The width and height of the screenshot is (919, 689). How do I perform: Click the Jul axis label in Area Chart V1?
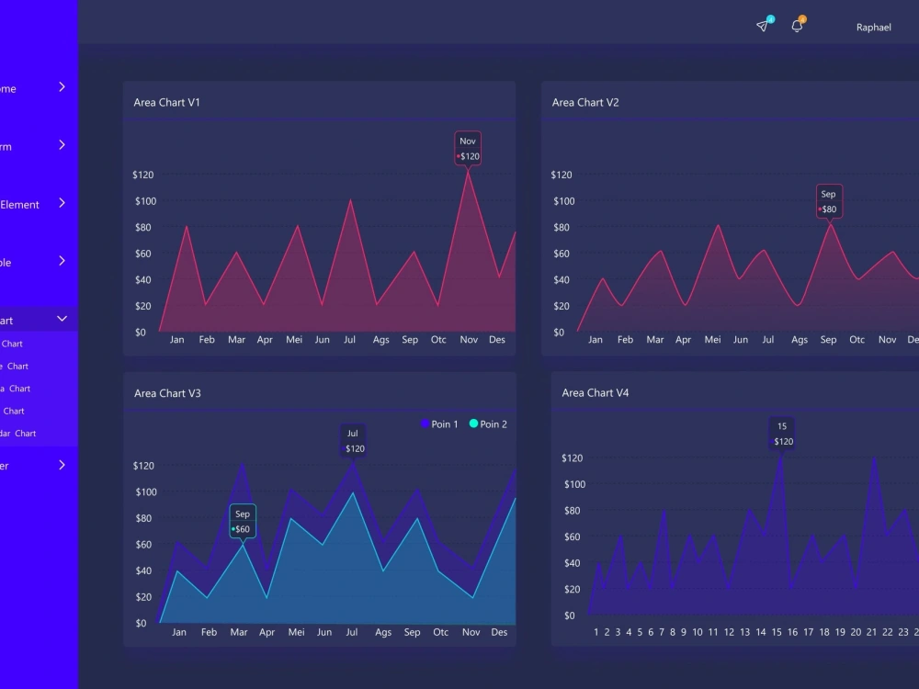tap(349, 340)
